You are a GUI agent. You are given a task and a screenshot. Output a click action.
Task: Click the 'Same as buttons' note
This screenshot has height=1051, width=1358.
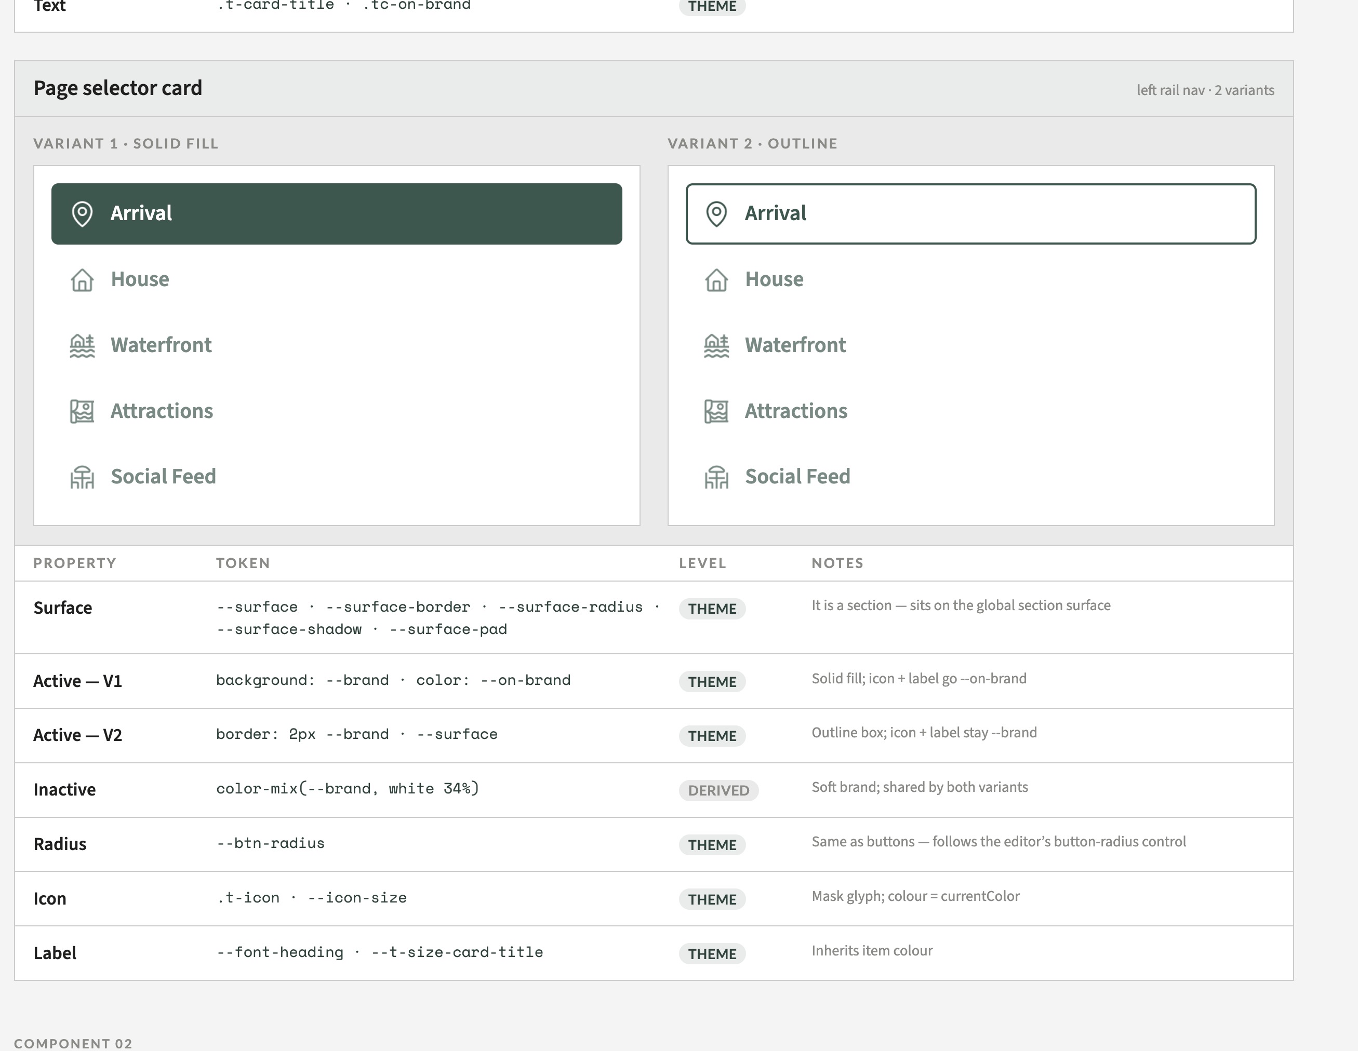coord(998,842)
